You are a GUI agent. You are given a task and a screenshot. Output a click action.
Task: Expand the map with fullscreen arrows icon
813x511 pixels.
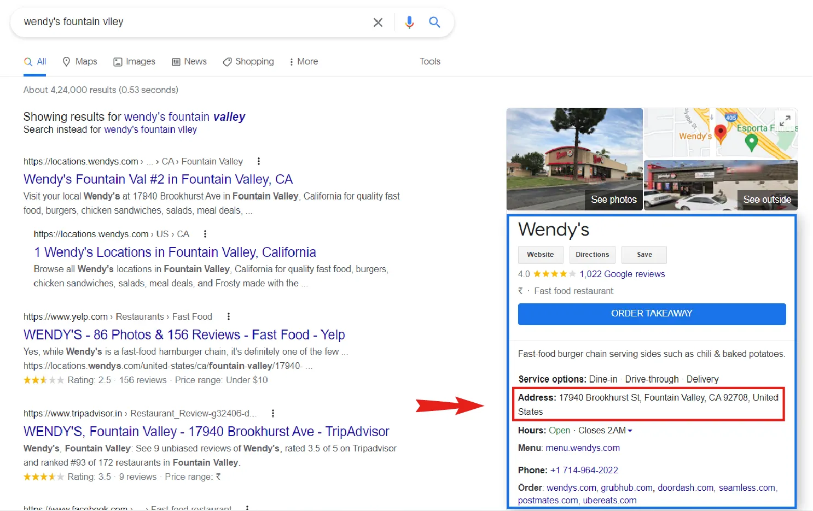point(785,121)
